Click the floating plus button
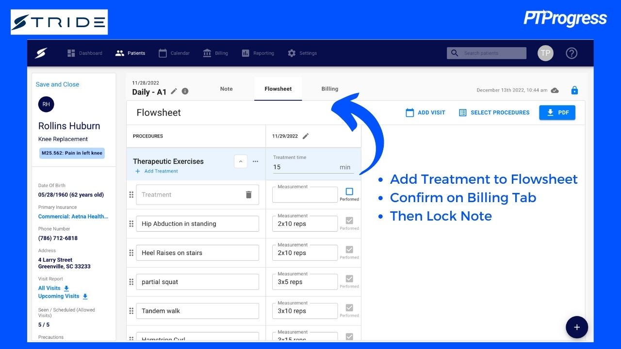621x349 pixels. [x=576, y=327]
